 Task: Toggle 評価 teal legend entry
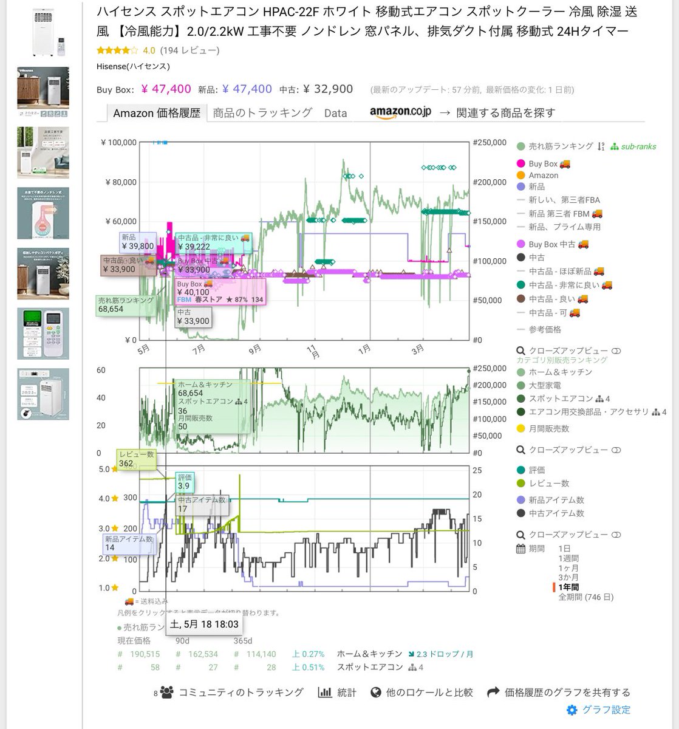[x=531, y=470]
